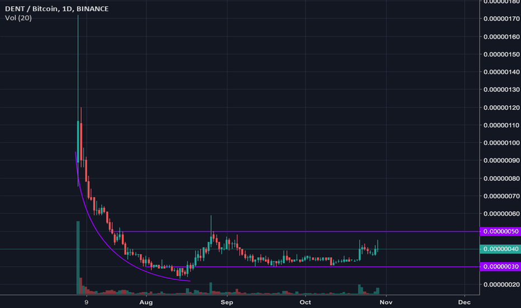
Task: Click the 0.00000090 price axis value
Action: 501,161
